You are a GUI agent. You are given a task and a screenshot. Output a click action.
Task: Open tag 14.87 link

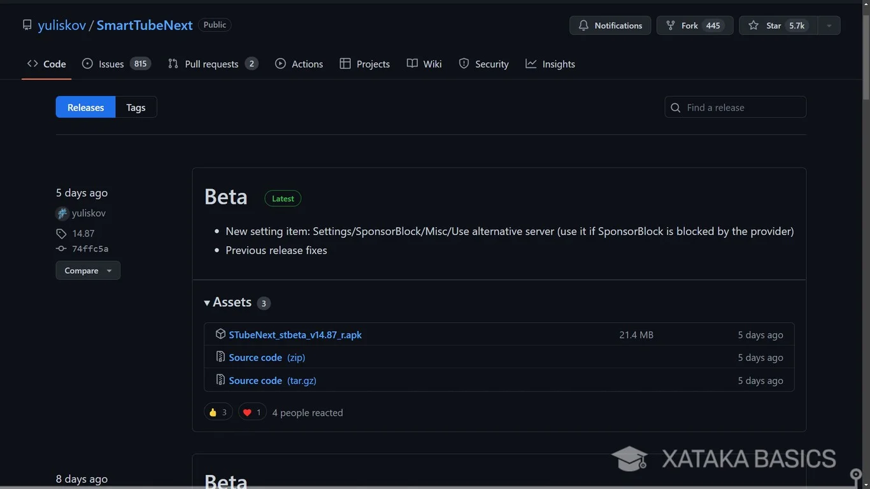[x=83, y=234]
